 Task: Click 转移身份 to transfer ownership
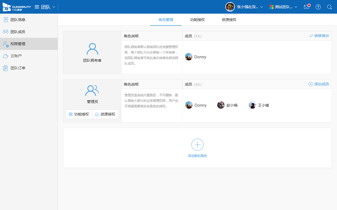[319, 36]
